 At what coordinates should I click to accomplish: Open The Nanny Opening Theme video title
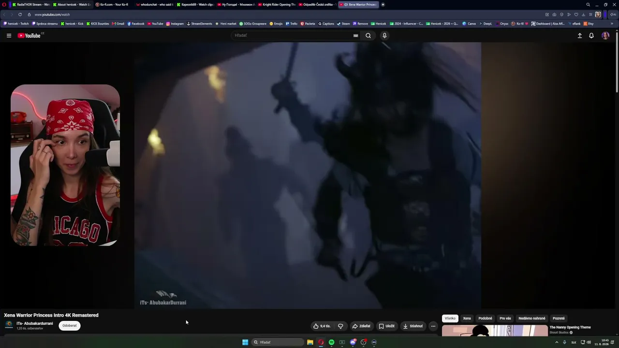pyautogui.click(x=570, y=327)
